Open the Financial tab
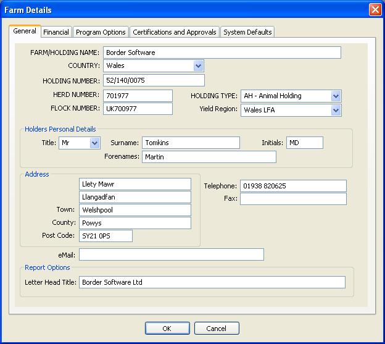385x344 pixels. 56,32
